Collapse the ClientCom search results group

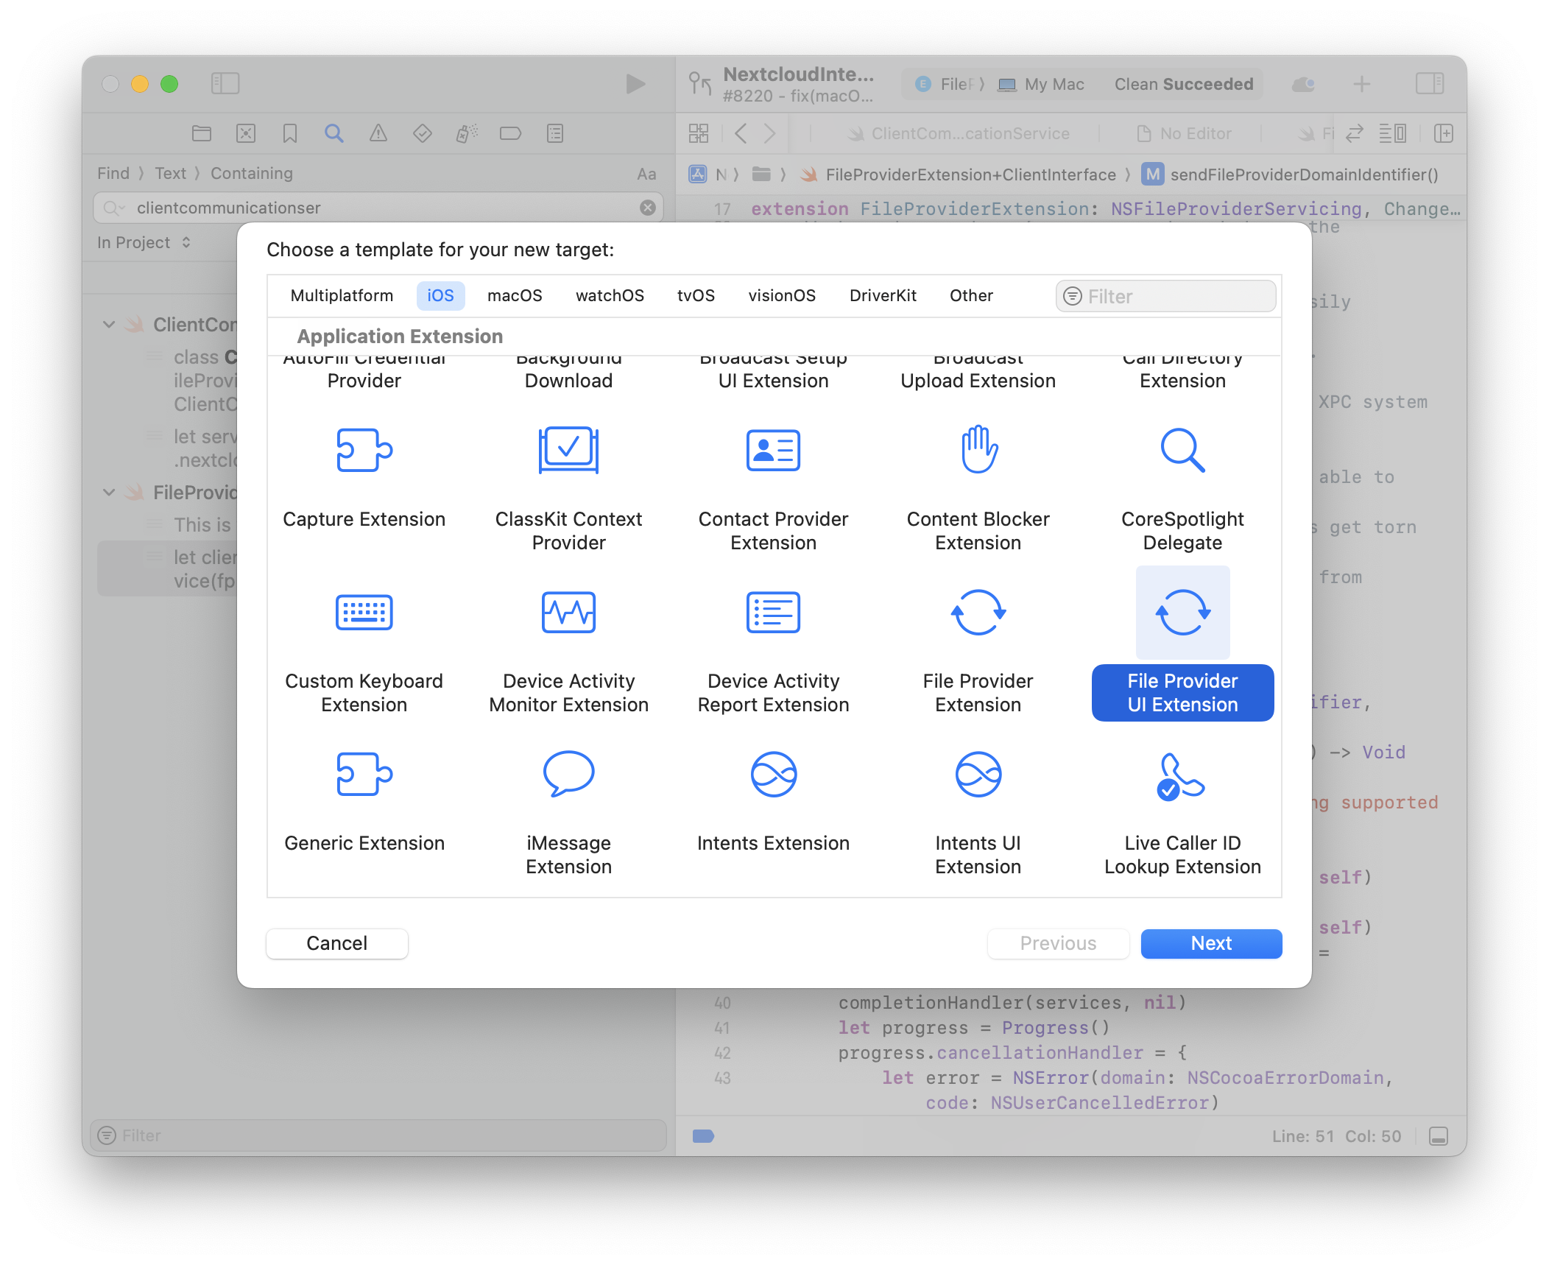[109, 324]
